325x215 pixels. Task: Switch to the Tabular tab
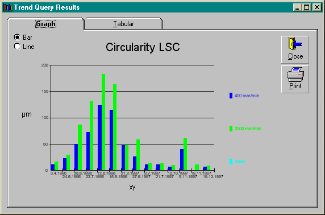pyautogui.click(x=123, y=24)
